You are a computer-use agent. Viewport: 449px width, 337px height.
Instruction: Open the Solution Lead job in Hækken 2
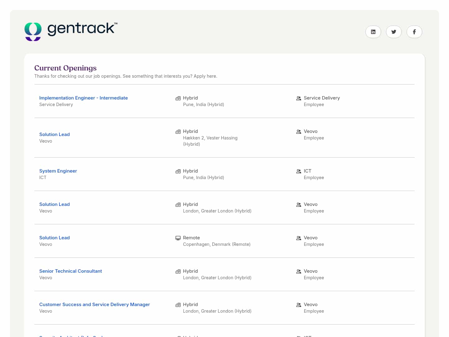tap(55, 134)
